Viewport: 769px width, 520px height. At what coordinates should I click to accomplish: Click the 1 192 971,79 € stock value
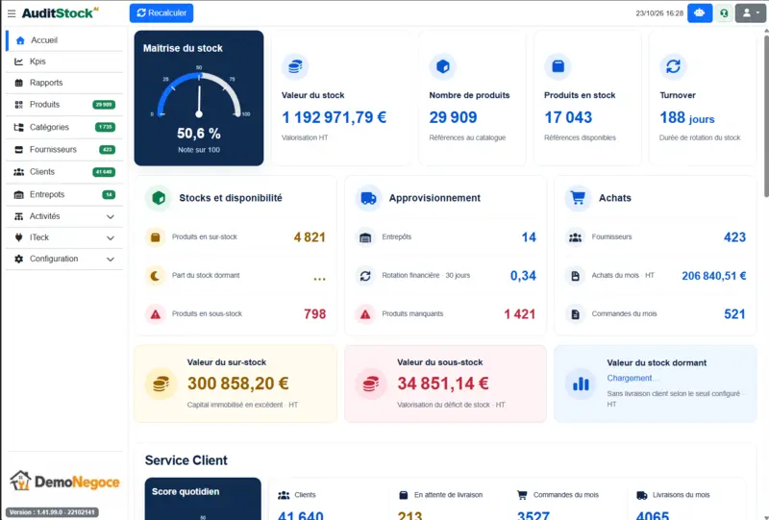334,117
